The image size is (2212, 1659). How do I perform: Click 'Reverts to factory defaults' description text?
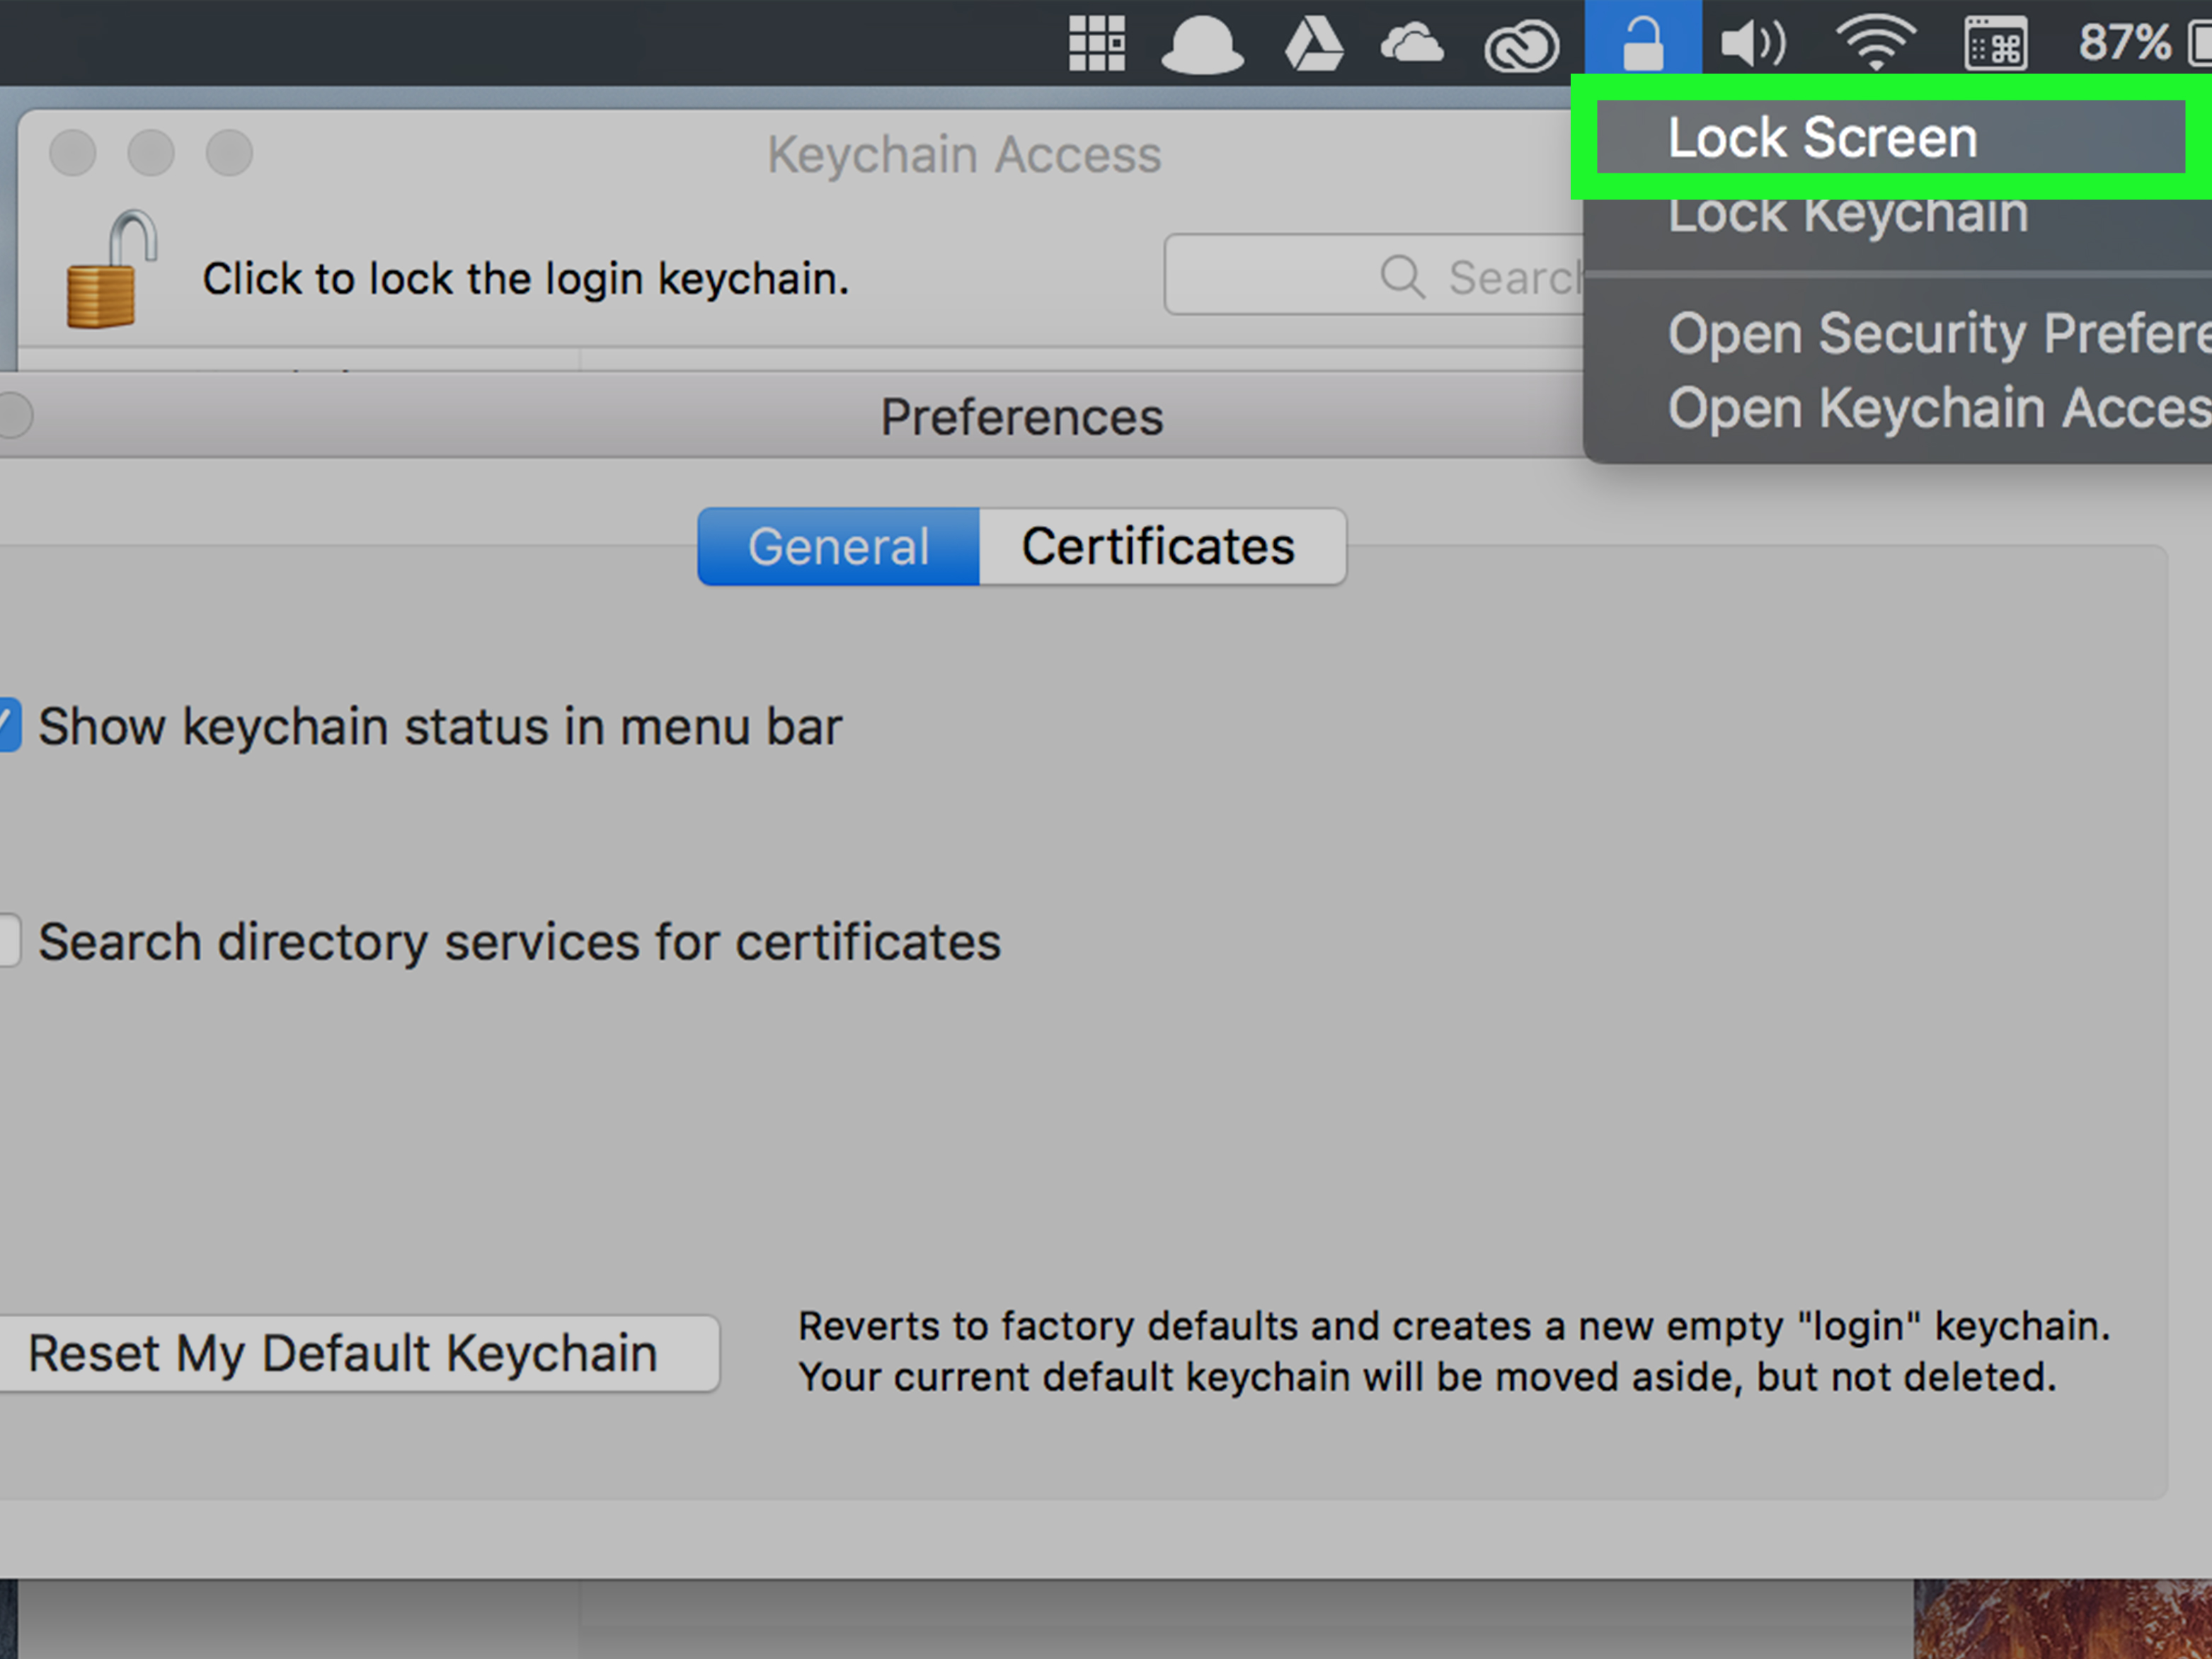coord(1454,1351)
